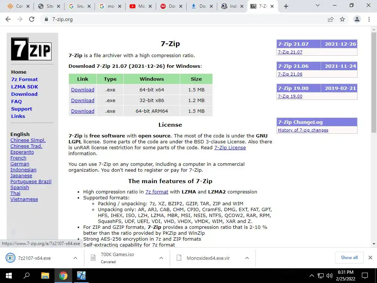Open network status in system tray
This screenshot has width=377, height=283.
[321, 276]
